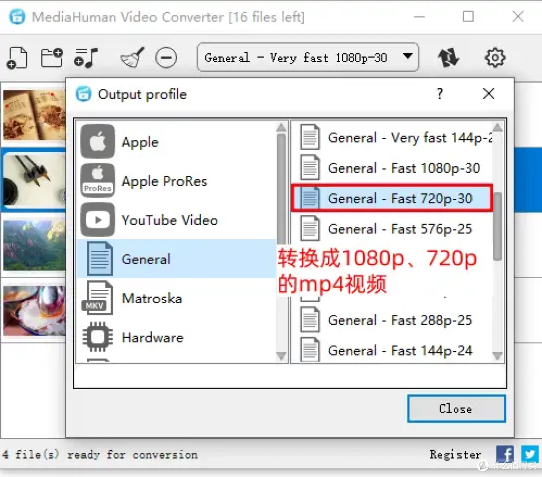This screenshot has height=477, width=542.
Task: Start conversion with the arrows icon
Action: pyautogui.click(x=448, y=57)
